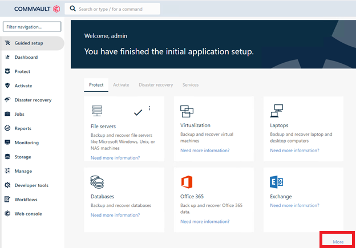
Task: Expand the Storage navigation item
Action: 23,157
